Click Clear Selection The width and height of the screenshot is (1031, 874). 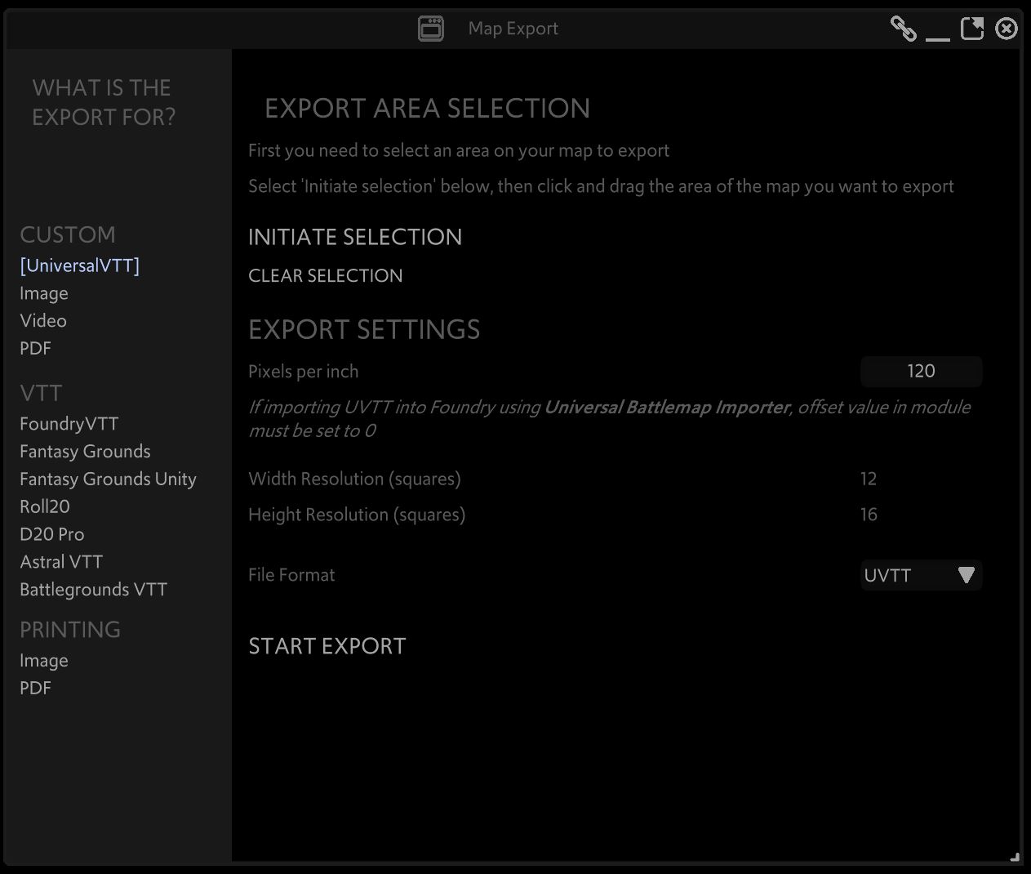(x=325, y=276)
